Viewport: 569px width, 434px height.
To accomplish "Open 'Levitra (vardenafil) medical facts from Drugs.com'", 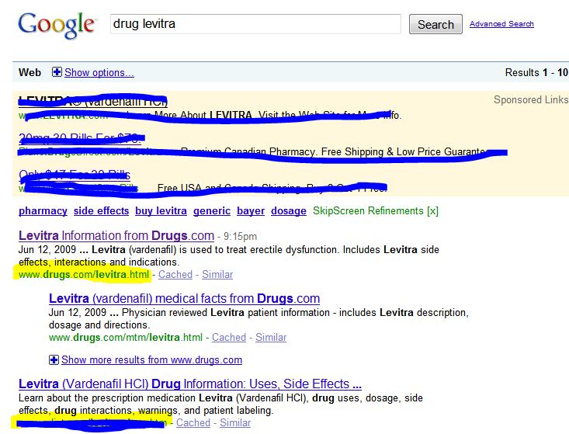I will [184, 299].
